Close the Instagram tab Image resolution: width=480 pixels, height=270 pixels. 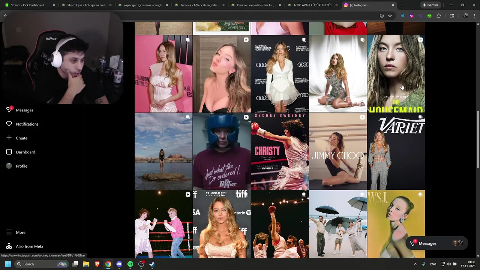click(x=393, y=5)
